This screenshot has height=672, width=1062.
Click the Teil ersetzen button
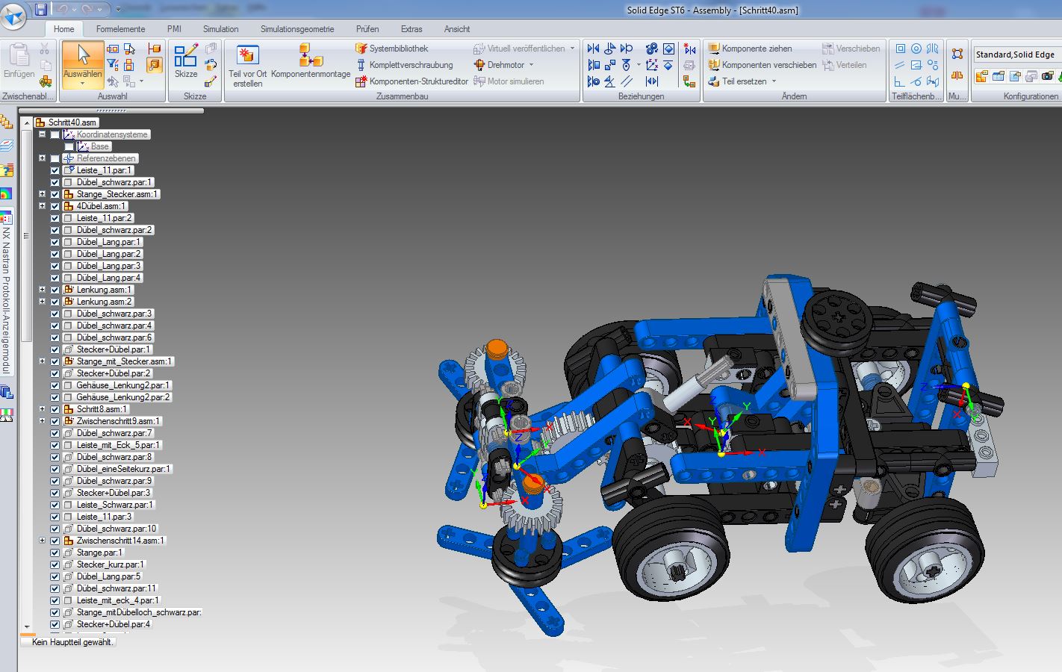point(744,81)
